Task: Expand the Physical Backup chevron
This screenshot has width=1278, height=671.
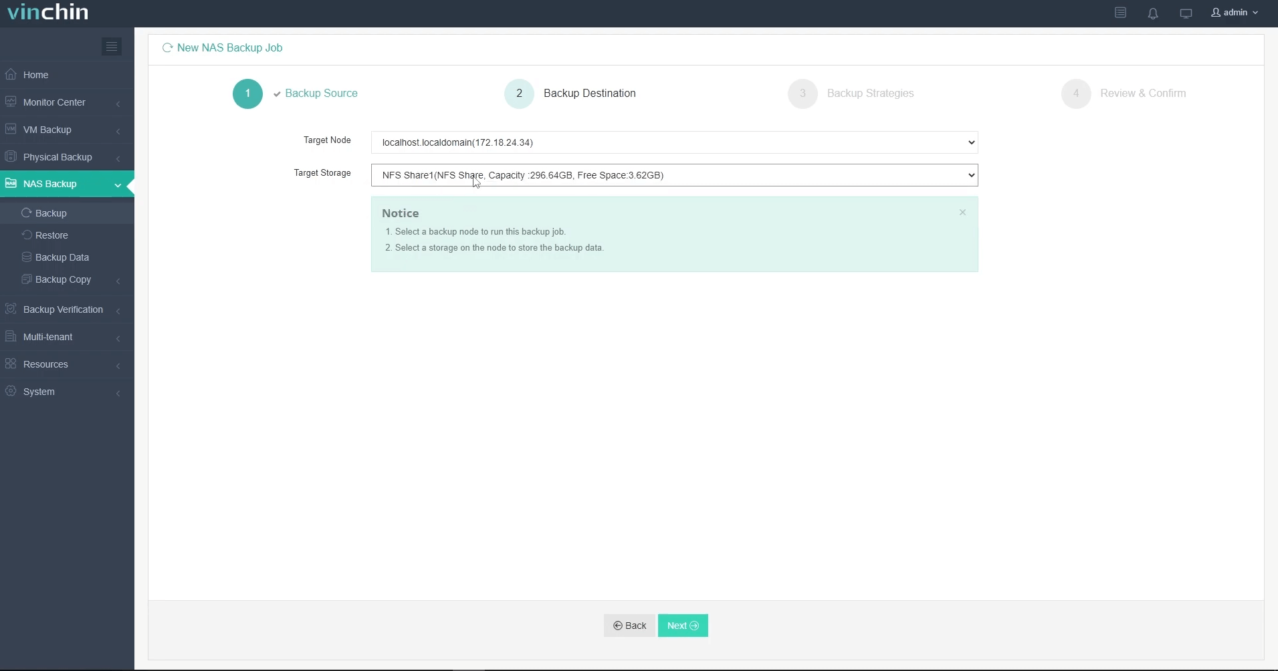Action: point(118,158)
